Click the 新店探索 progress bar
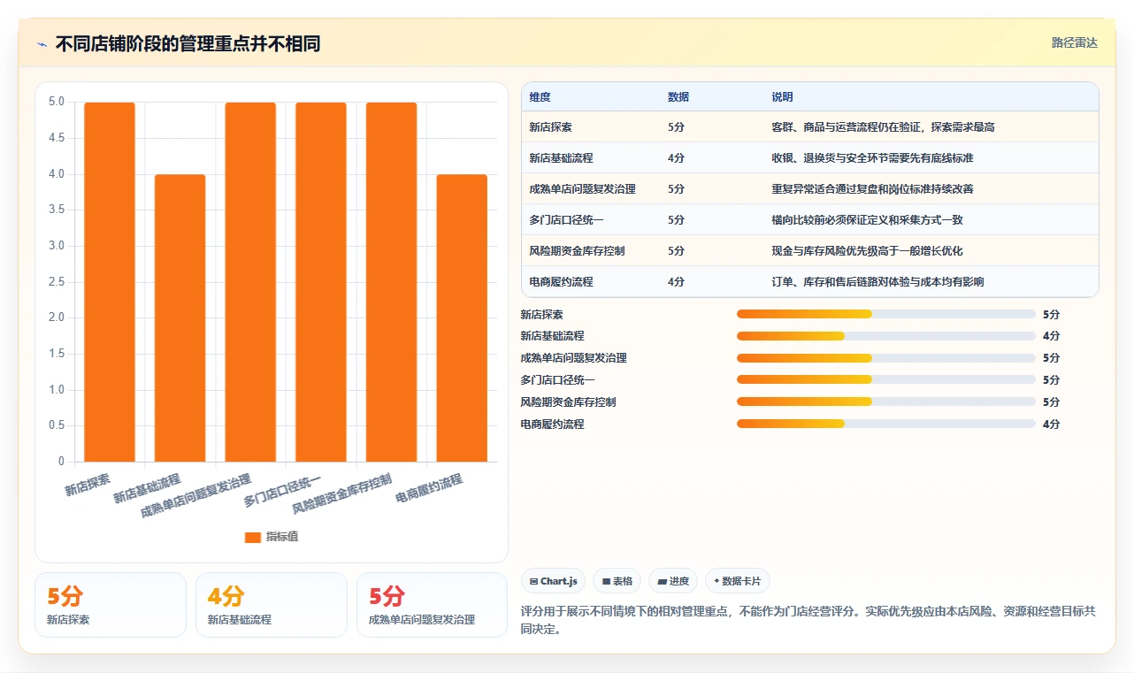The height and width of the screenshot is (673, 1134). coord(885,314)
